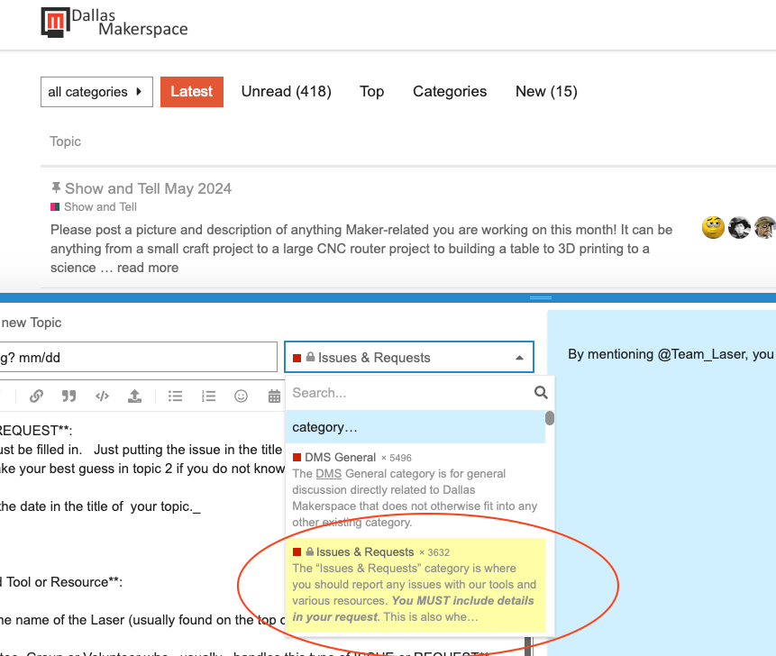
Task: Click the insert hyperlink toolbar icon
Action: pos(36,396)
